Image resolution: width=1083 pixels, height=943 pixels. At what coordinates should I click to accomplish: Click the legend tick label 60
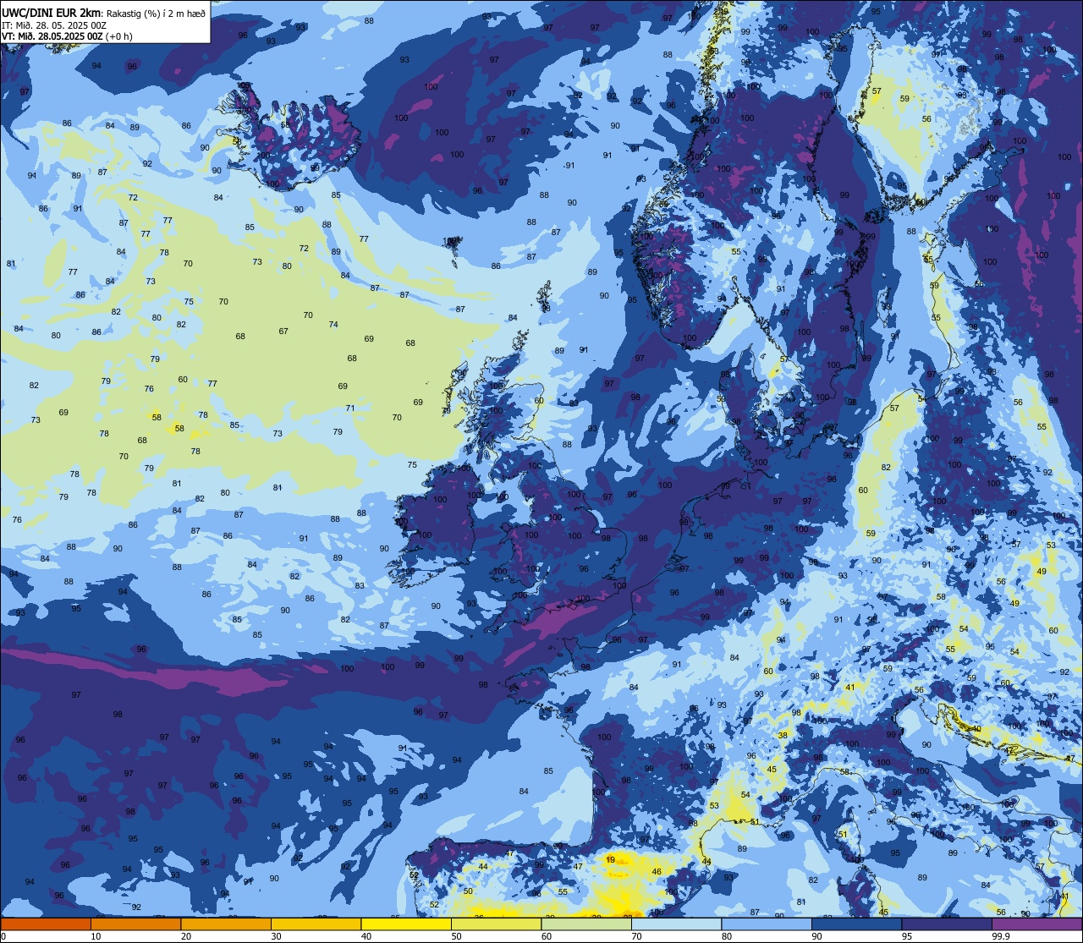click(547, 936)
